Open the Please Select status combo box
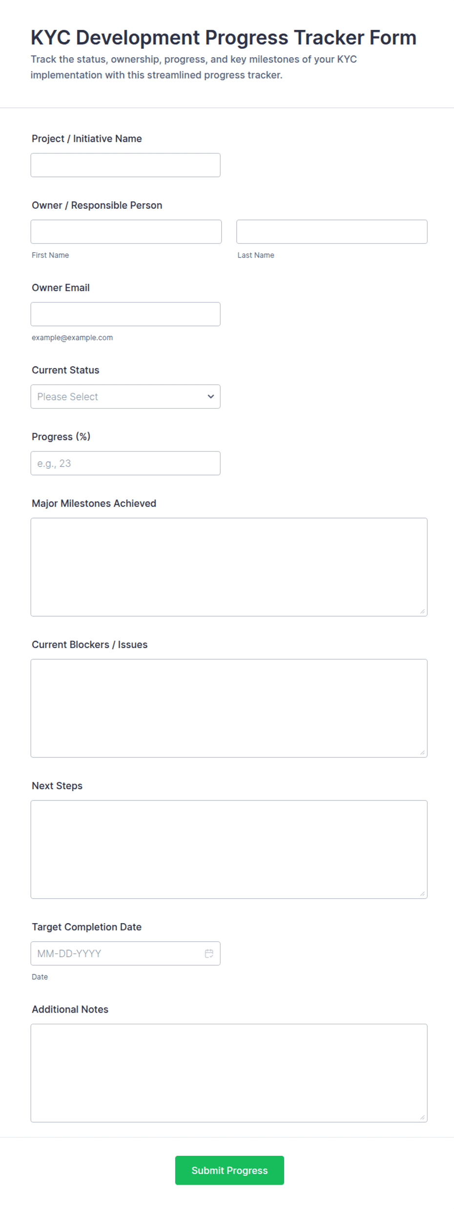 pyautogui.click(x=125, y=396)
